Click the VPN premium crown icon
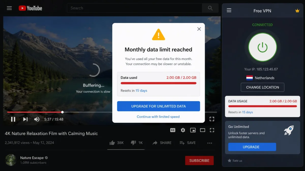This screenshot has height=171, width=305. coord(297,11)
